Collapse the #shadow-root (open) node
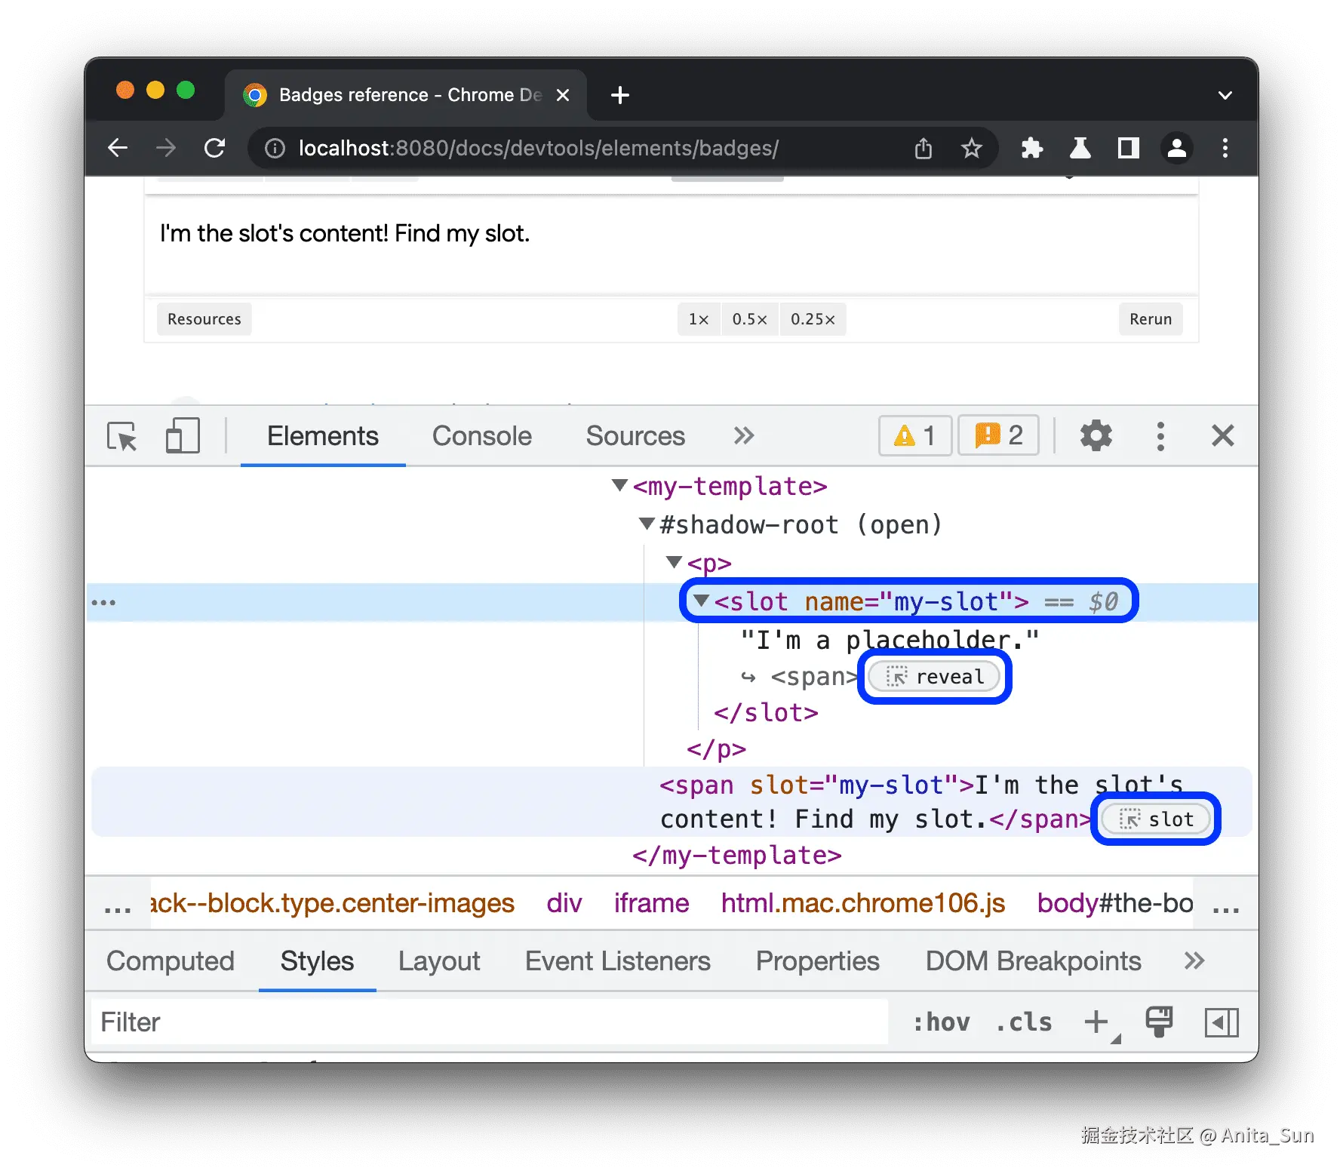Image resolution: width=1343 pixels, height=1174 pixels. click(647, 524)
